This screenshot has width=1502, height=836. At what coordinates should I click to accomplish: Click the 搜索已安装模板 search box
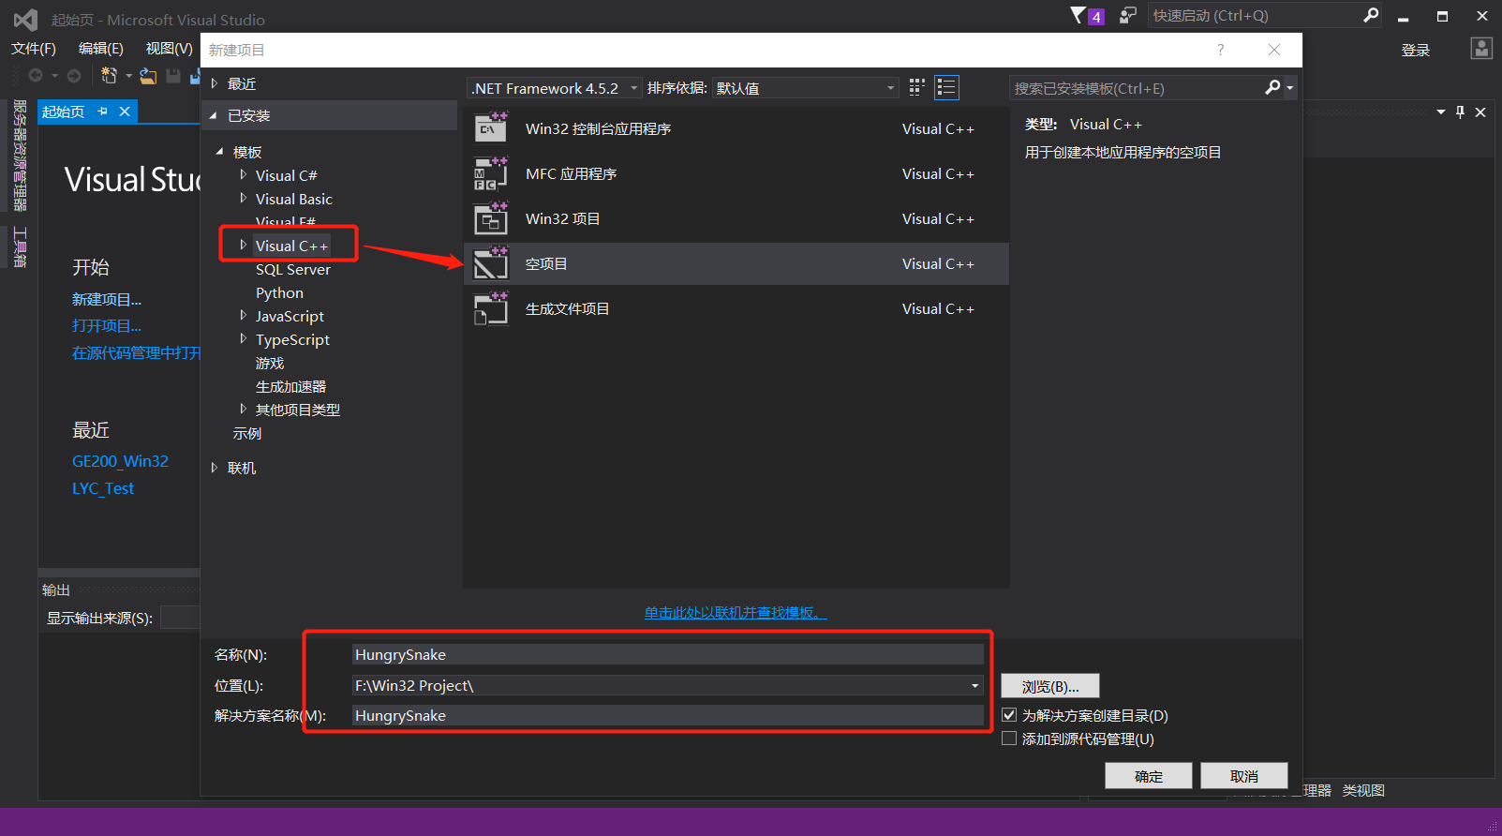click(x=1138, y=88)
